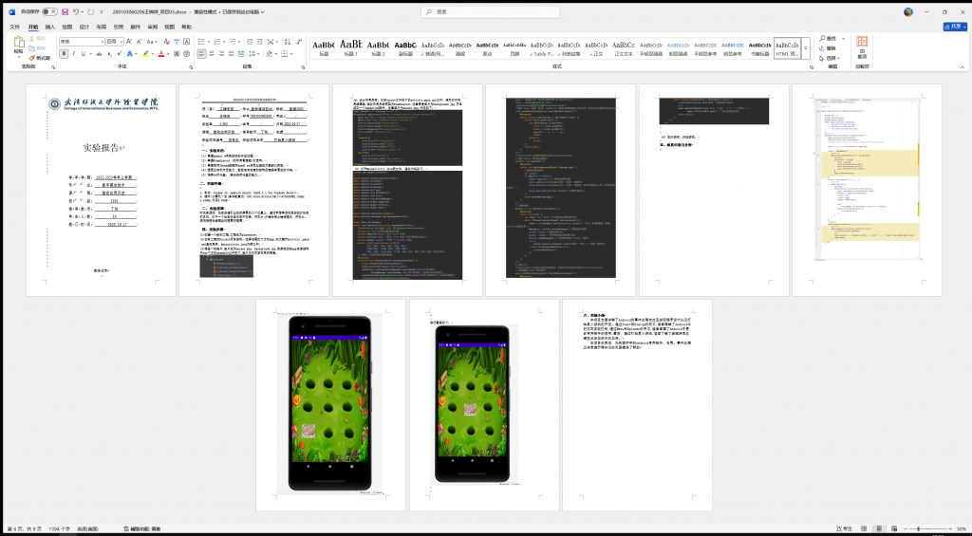Collapse the ribbon with chevron
This screenshot has width=972, height=536.
point(963,66)
